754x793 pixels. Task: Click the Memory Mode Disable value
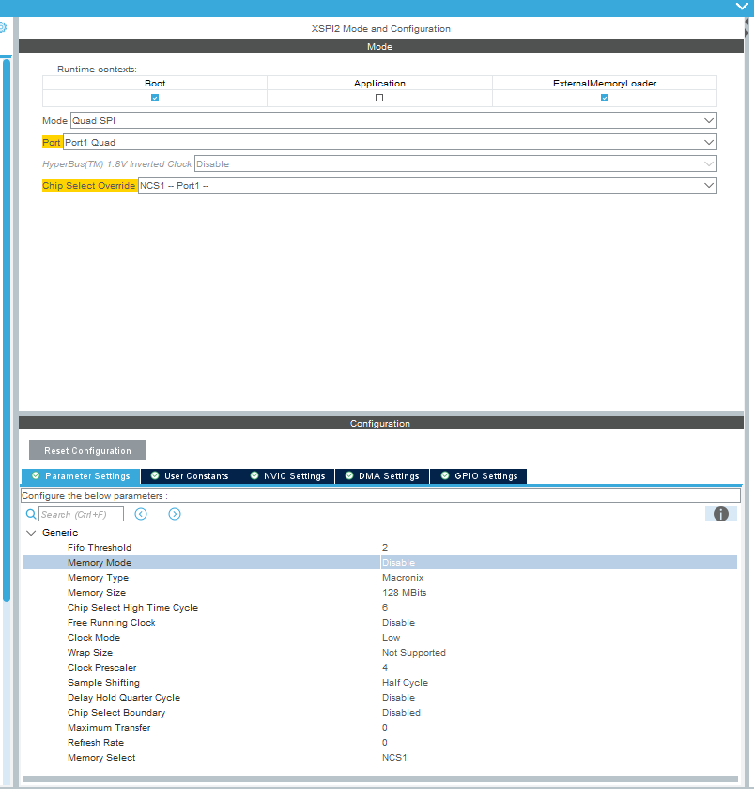click(x=399, y=563)
